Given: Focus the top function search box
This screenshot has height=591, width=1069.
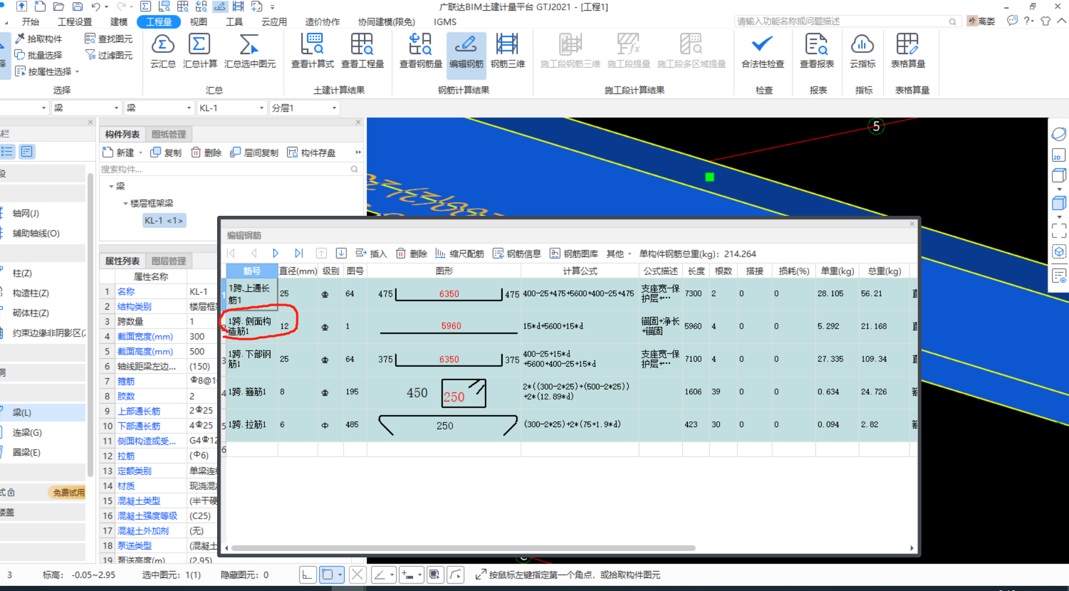Looking at the screenshot, I should [x=846, y=21].
